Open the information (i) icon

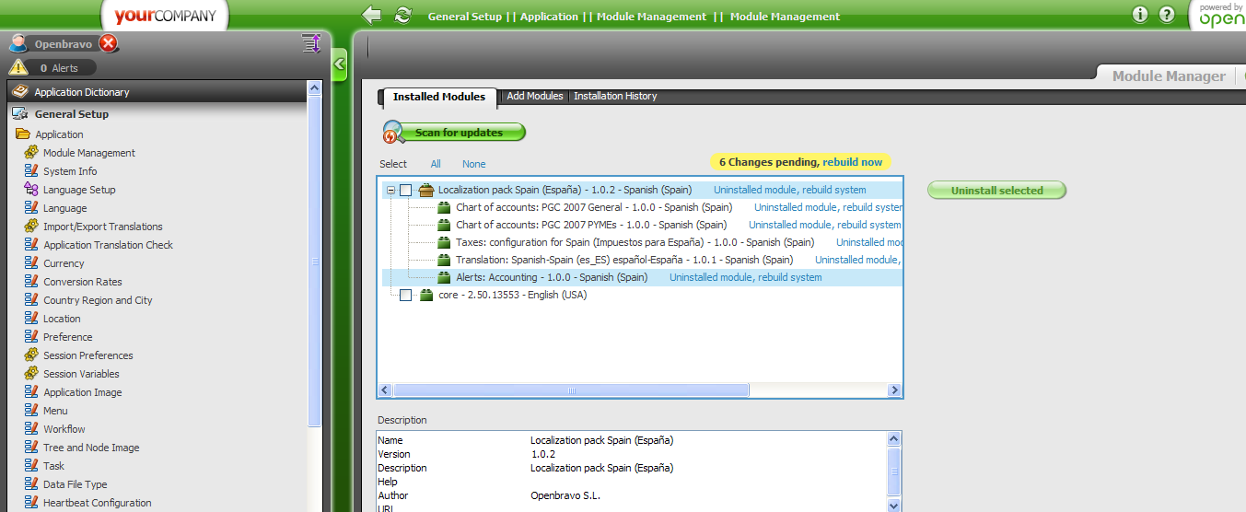click(x=1140, y=15)
